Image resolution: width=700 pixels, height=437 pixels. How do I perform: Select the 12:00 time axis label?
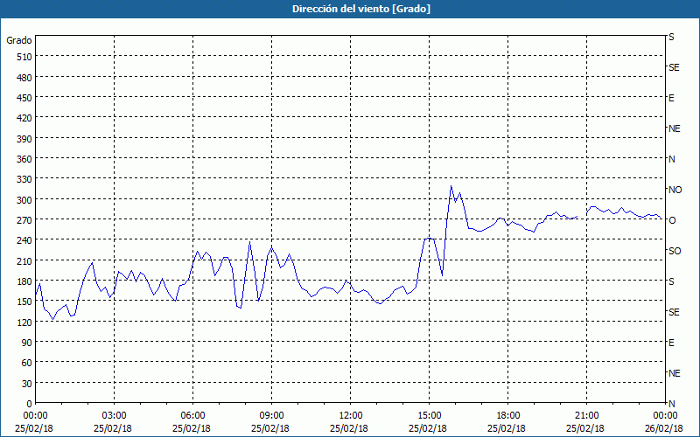351,416
